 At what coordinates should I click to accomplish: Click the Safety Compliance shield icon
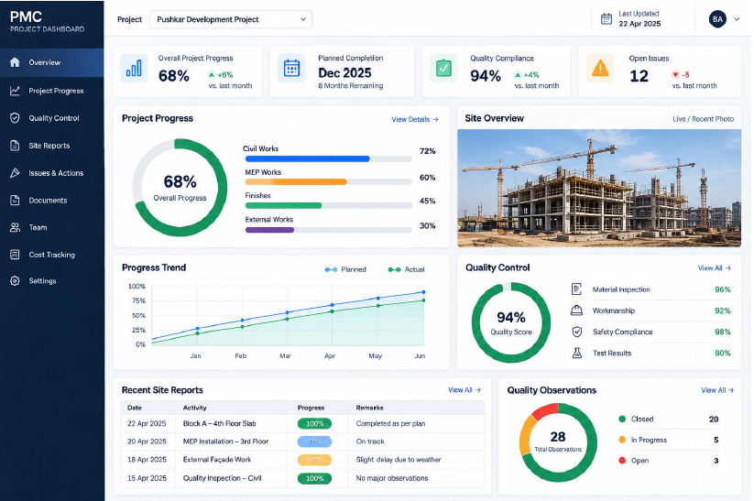[x=576, y=332]
